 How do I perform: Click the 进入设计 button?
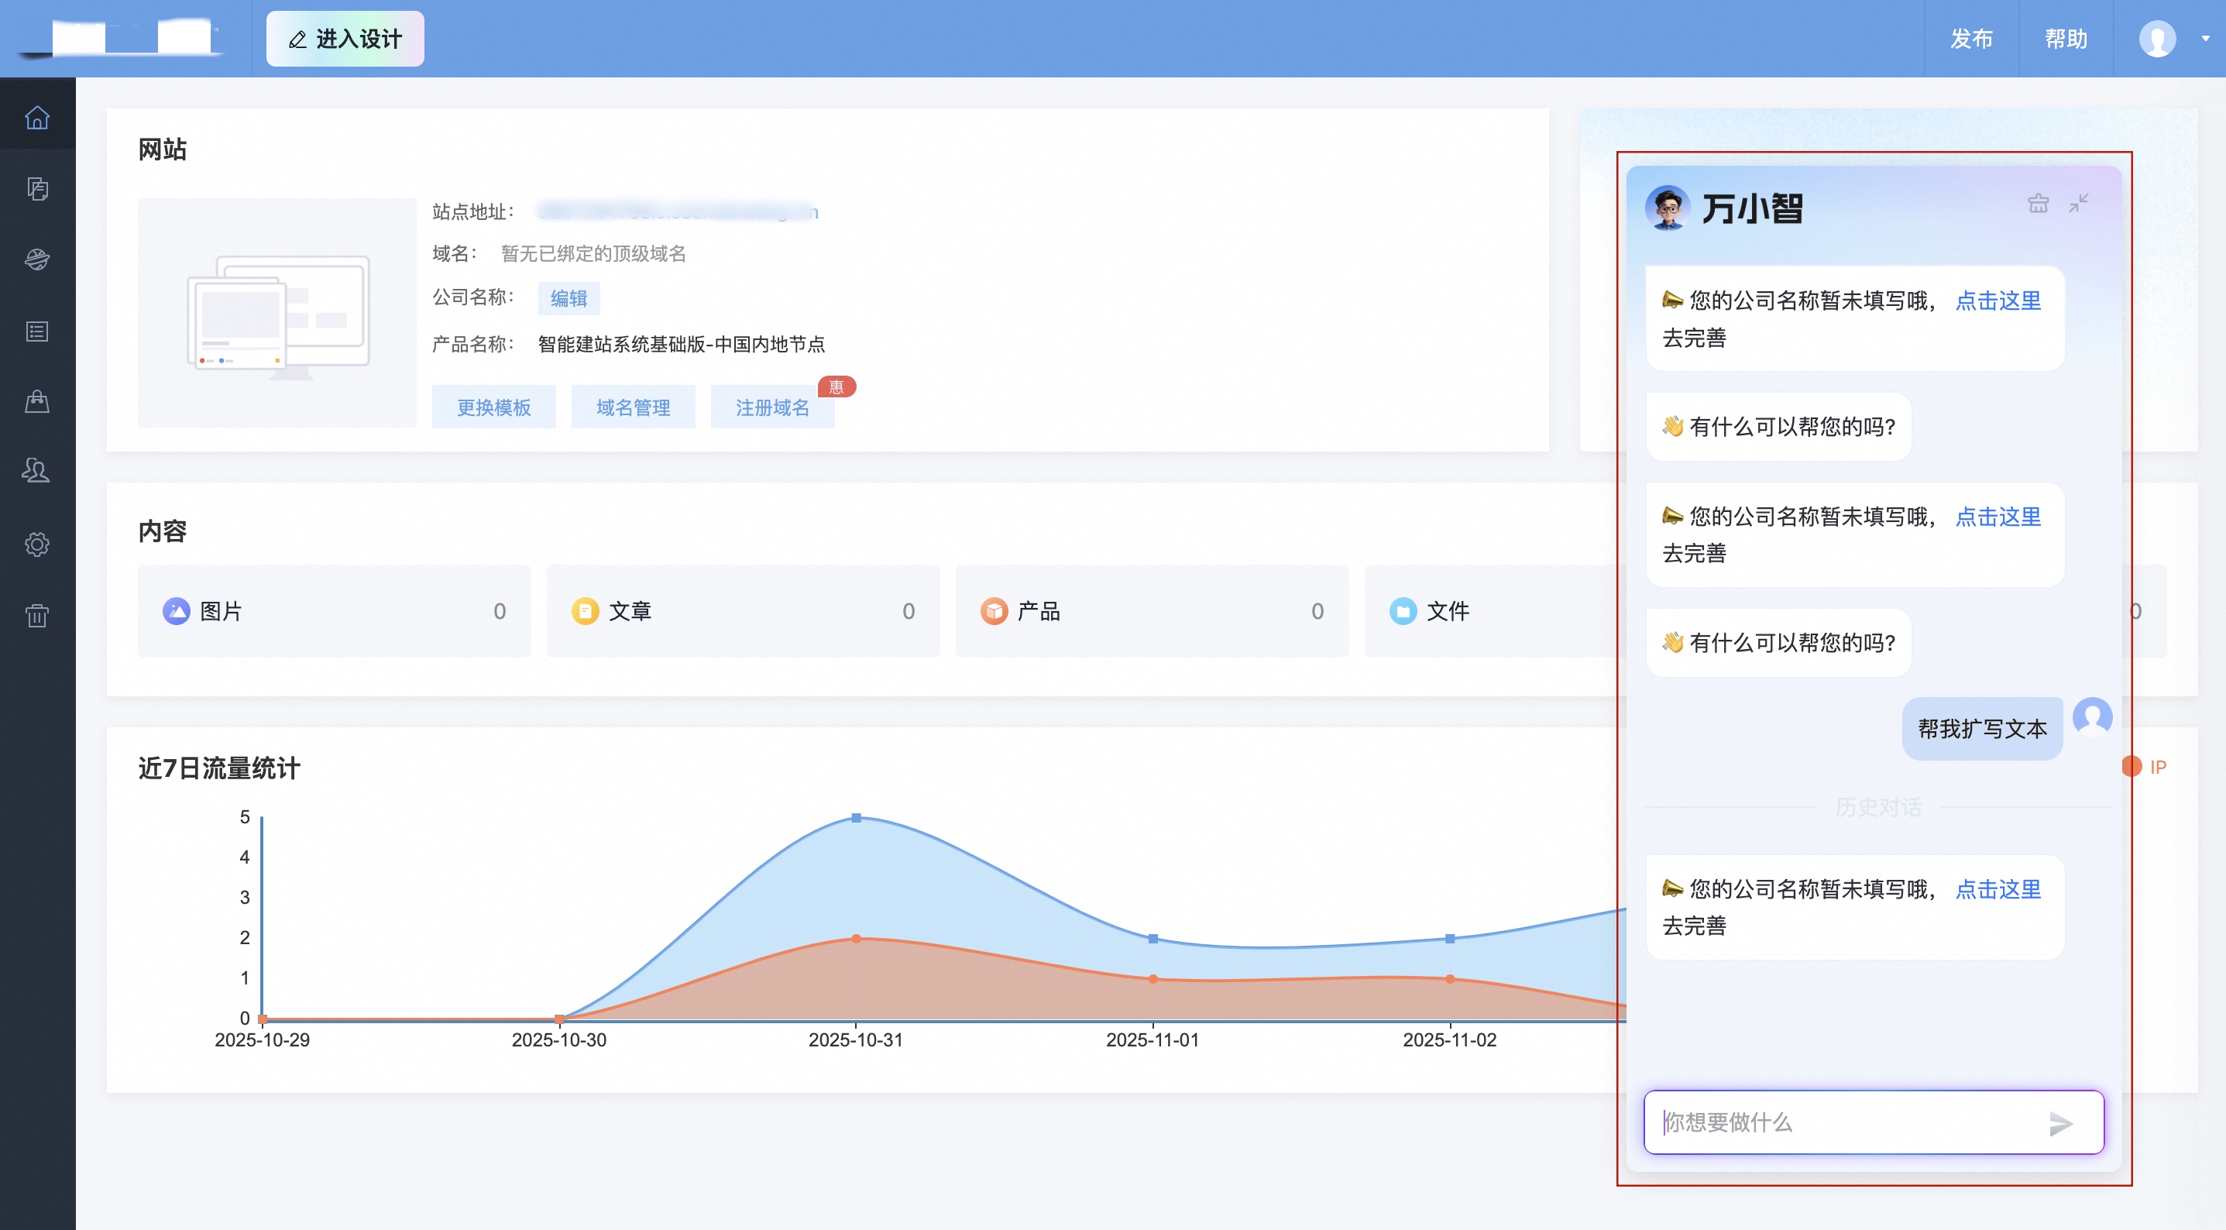pyautogui.click(x=345, y=39)
